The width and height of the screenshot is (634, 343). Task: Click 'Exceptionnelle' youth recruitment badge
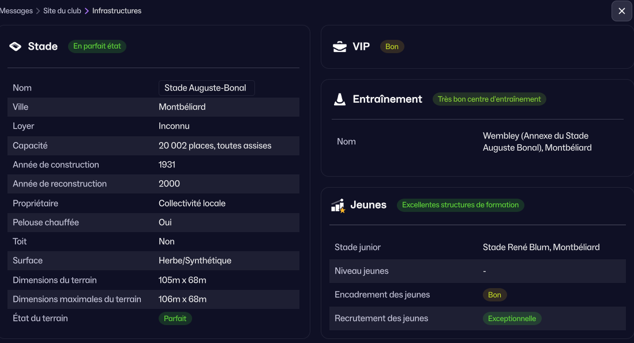point(512,319)
